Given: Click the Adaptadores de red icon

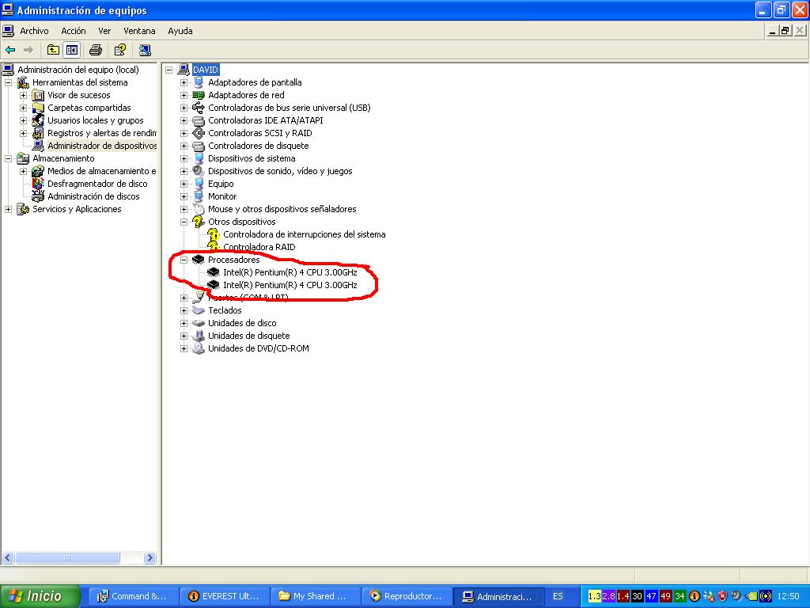Looking at the screenshot, I should (199, 95).
